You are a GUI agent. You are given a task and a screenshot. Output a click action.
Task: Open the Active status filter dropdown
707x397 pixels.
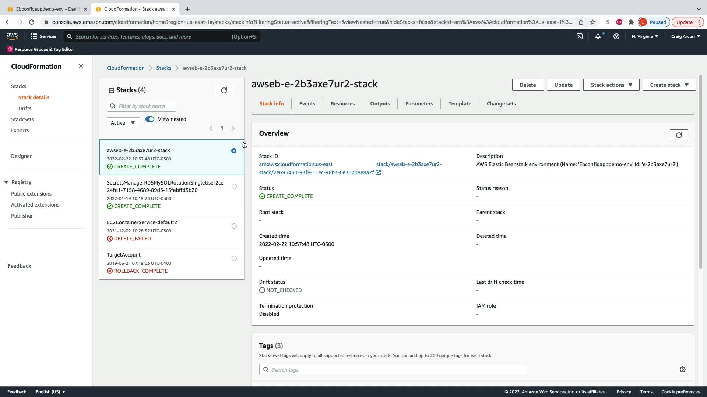[123, 123]
